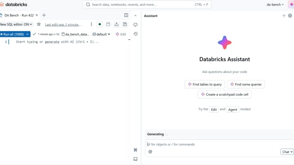
Task: Start a new Assistant thread with plus
Action: 284,16
